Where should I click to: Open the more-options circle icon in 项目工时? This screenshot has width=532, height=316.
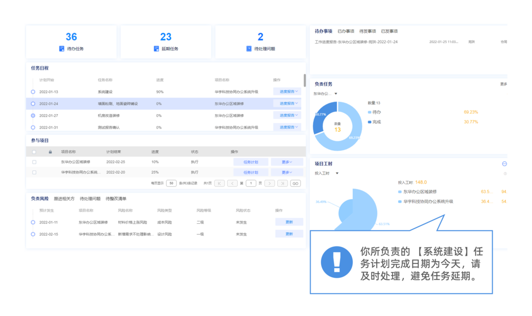(x=504, y=164)
